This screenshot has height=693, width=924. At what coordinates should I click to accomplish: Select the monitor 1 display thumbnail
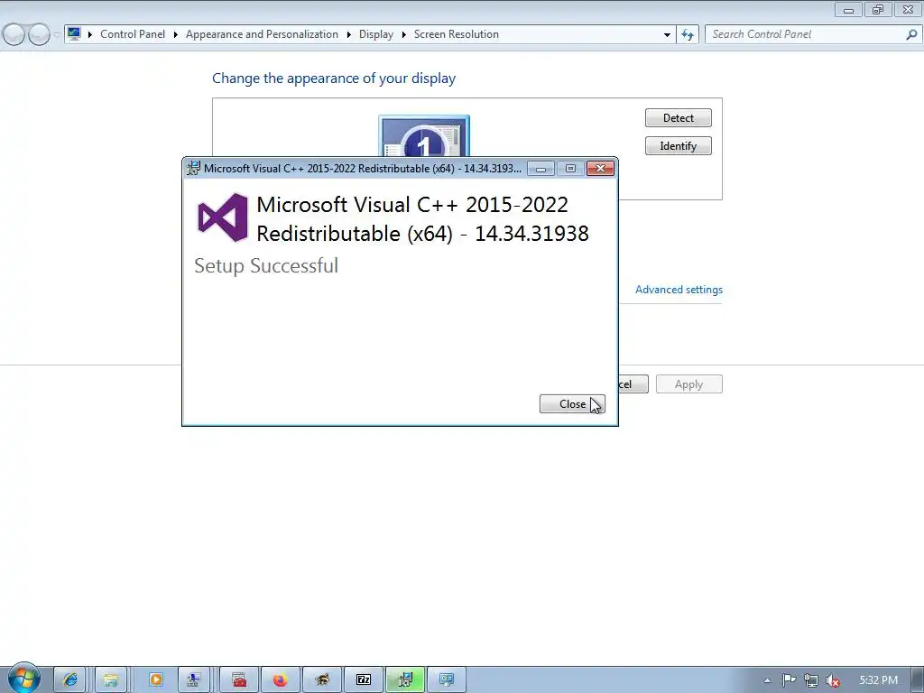coord(424,136)
